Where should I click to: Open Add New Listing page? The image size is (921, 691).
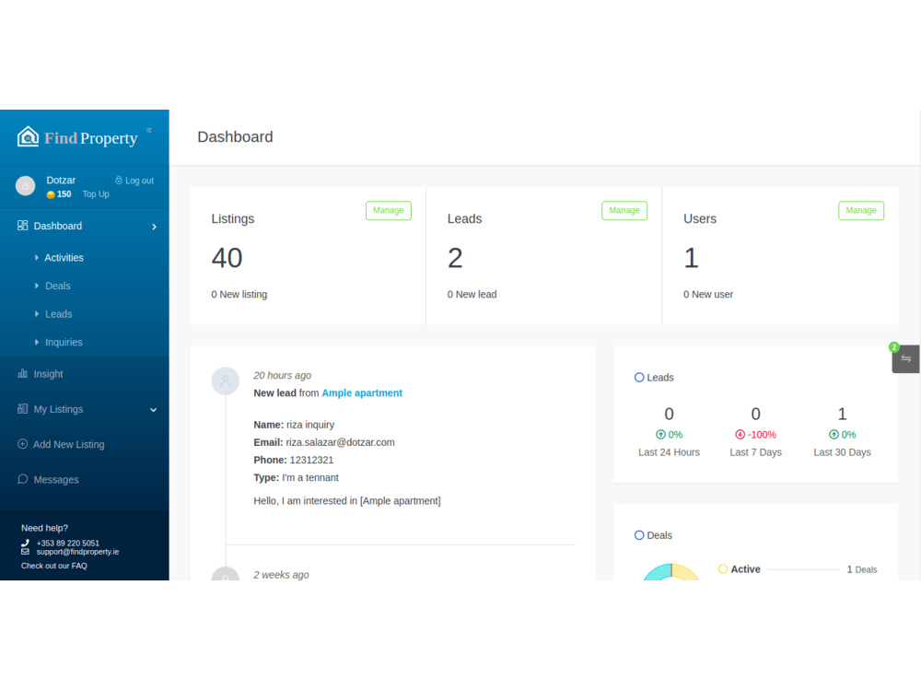(x=69, y=445)
